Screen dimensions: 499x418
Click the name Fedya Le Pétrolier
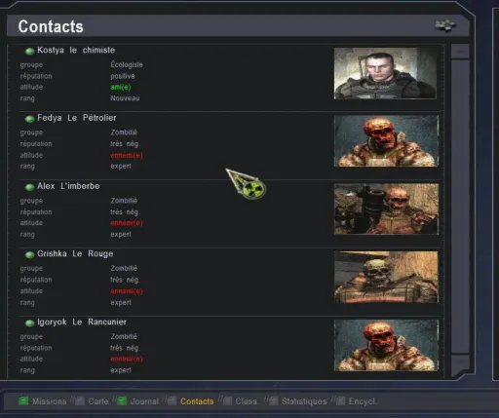click(x=77, y=118)
